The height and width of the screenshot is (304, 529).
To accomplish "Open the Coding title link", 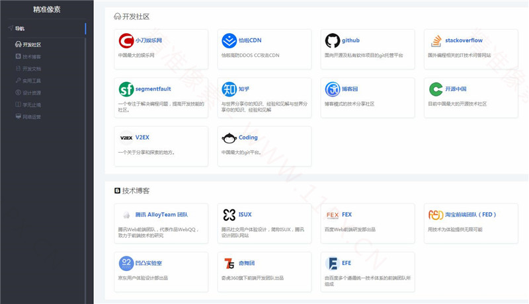I will 248,137.
